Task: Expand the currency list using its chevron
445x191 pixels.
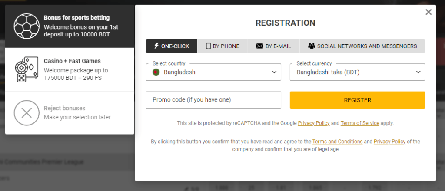Action: 418,72
